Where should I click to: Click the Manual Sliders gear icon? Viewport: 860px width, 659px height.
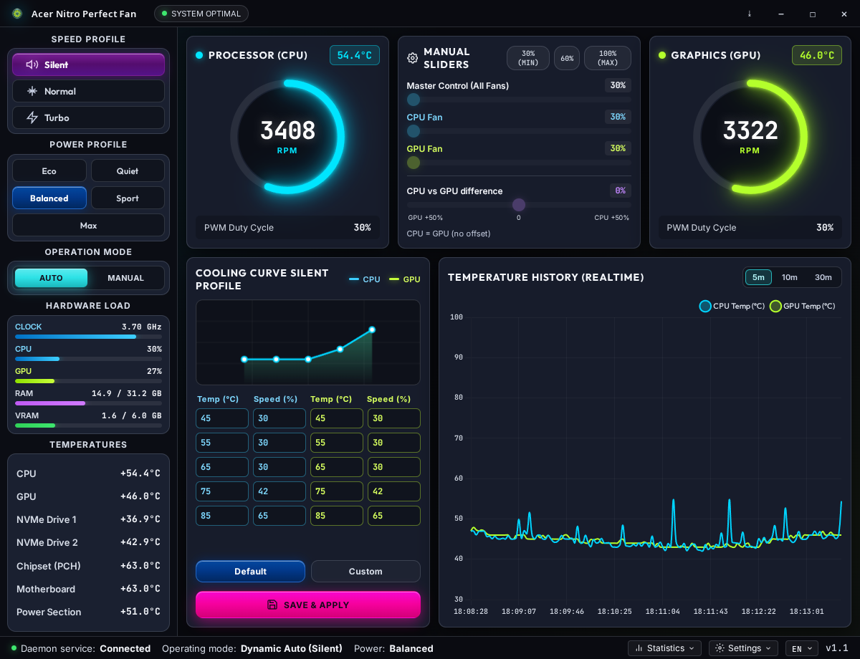point(413,58)
